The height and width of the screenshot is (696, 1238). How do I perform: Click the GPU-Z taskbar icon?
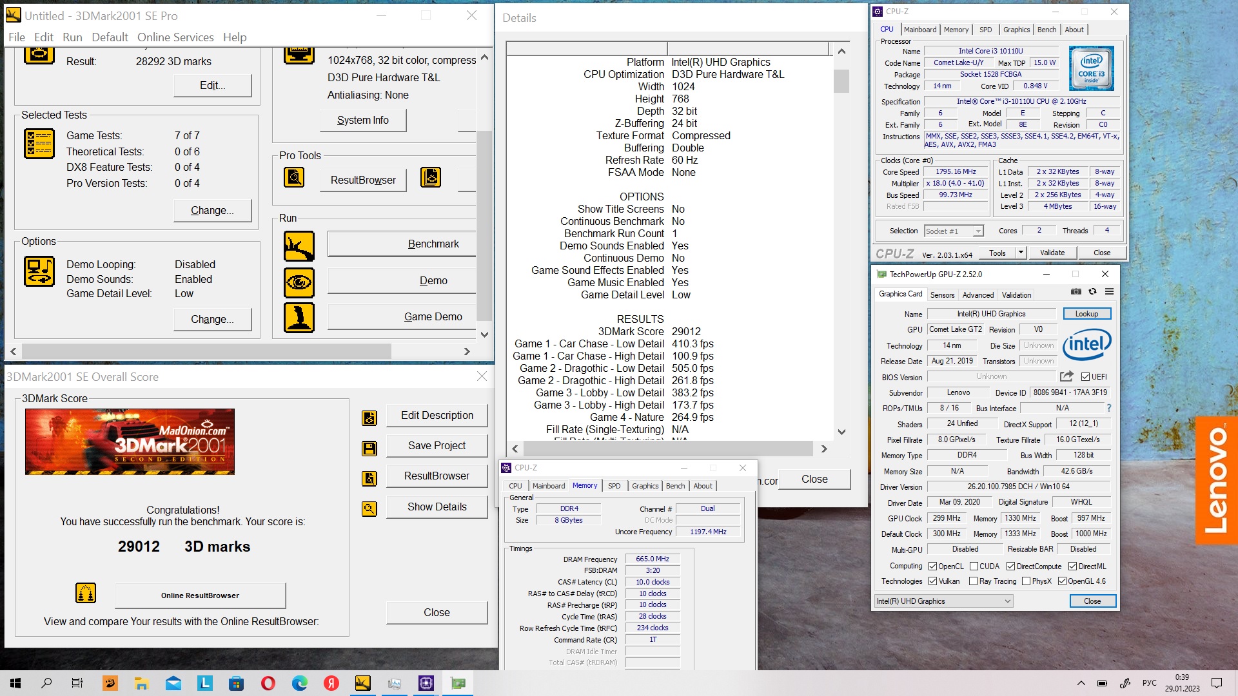pyautogui.click(x=458, y=683)
